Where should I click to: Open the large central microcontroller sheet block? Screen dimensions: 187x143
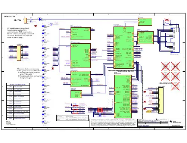tap(124, 47)
